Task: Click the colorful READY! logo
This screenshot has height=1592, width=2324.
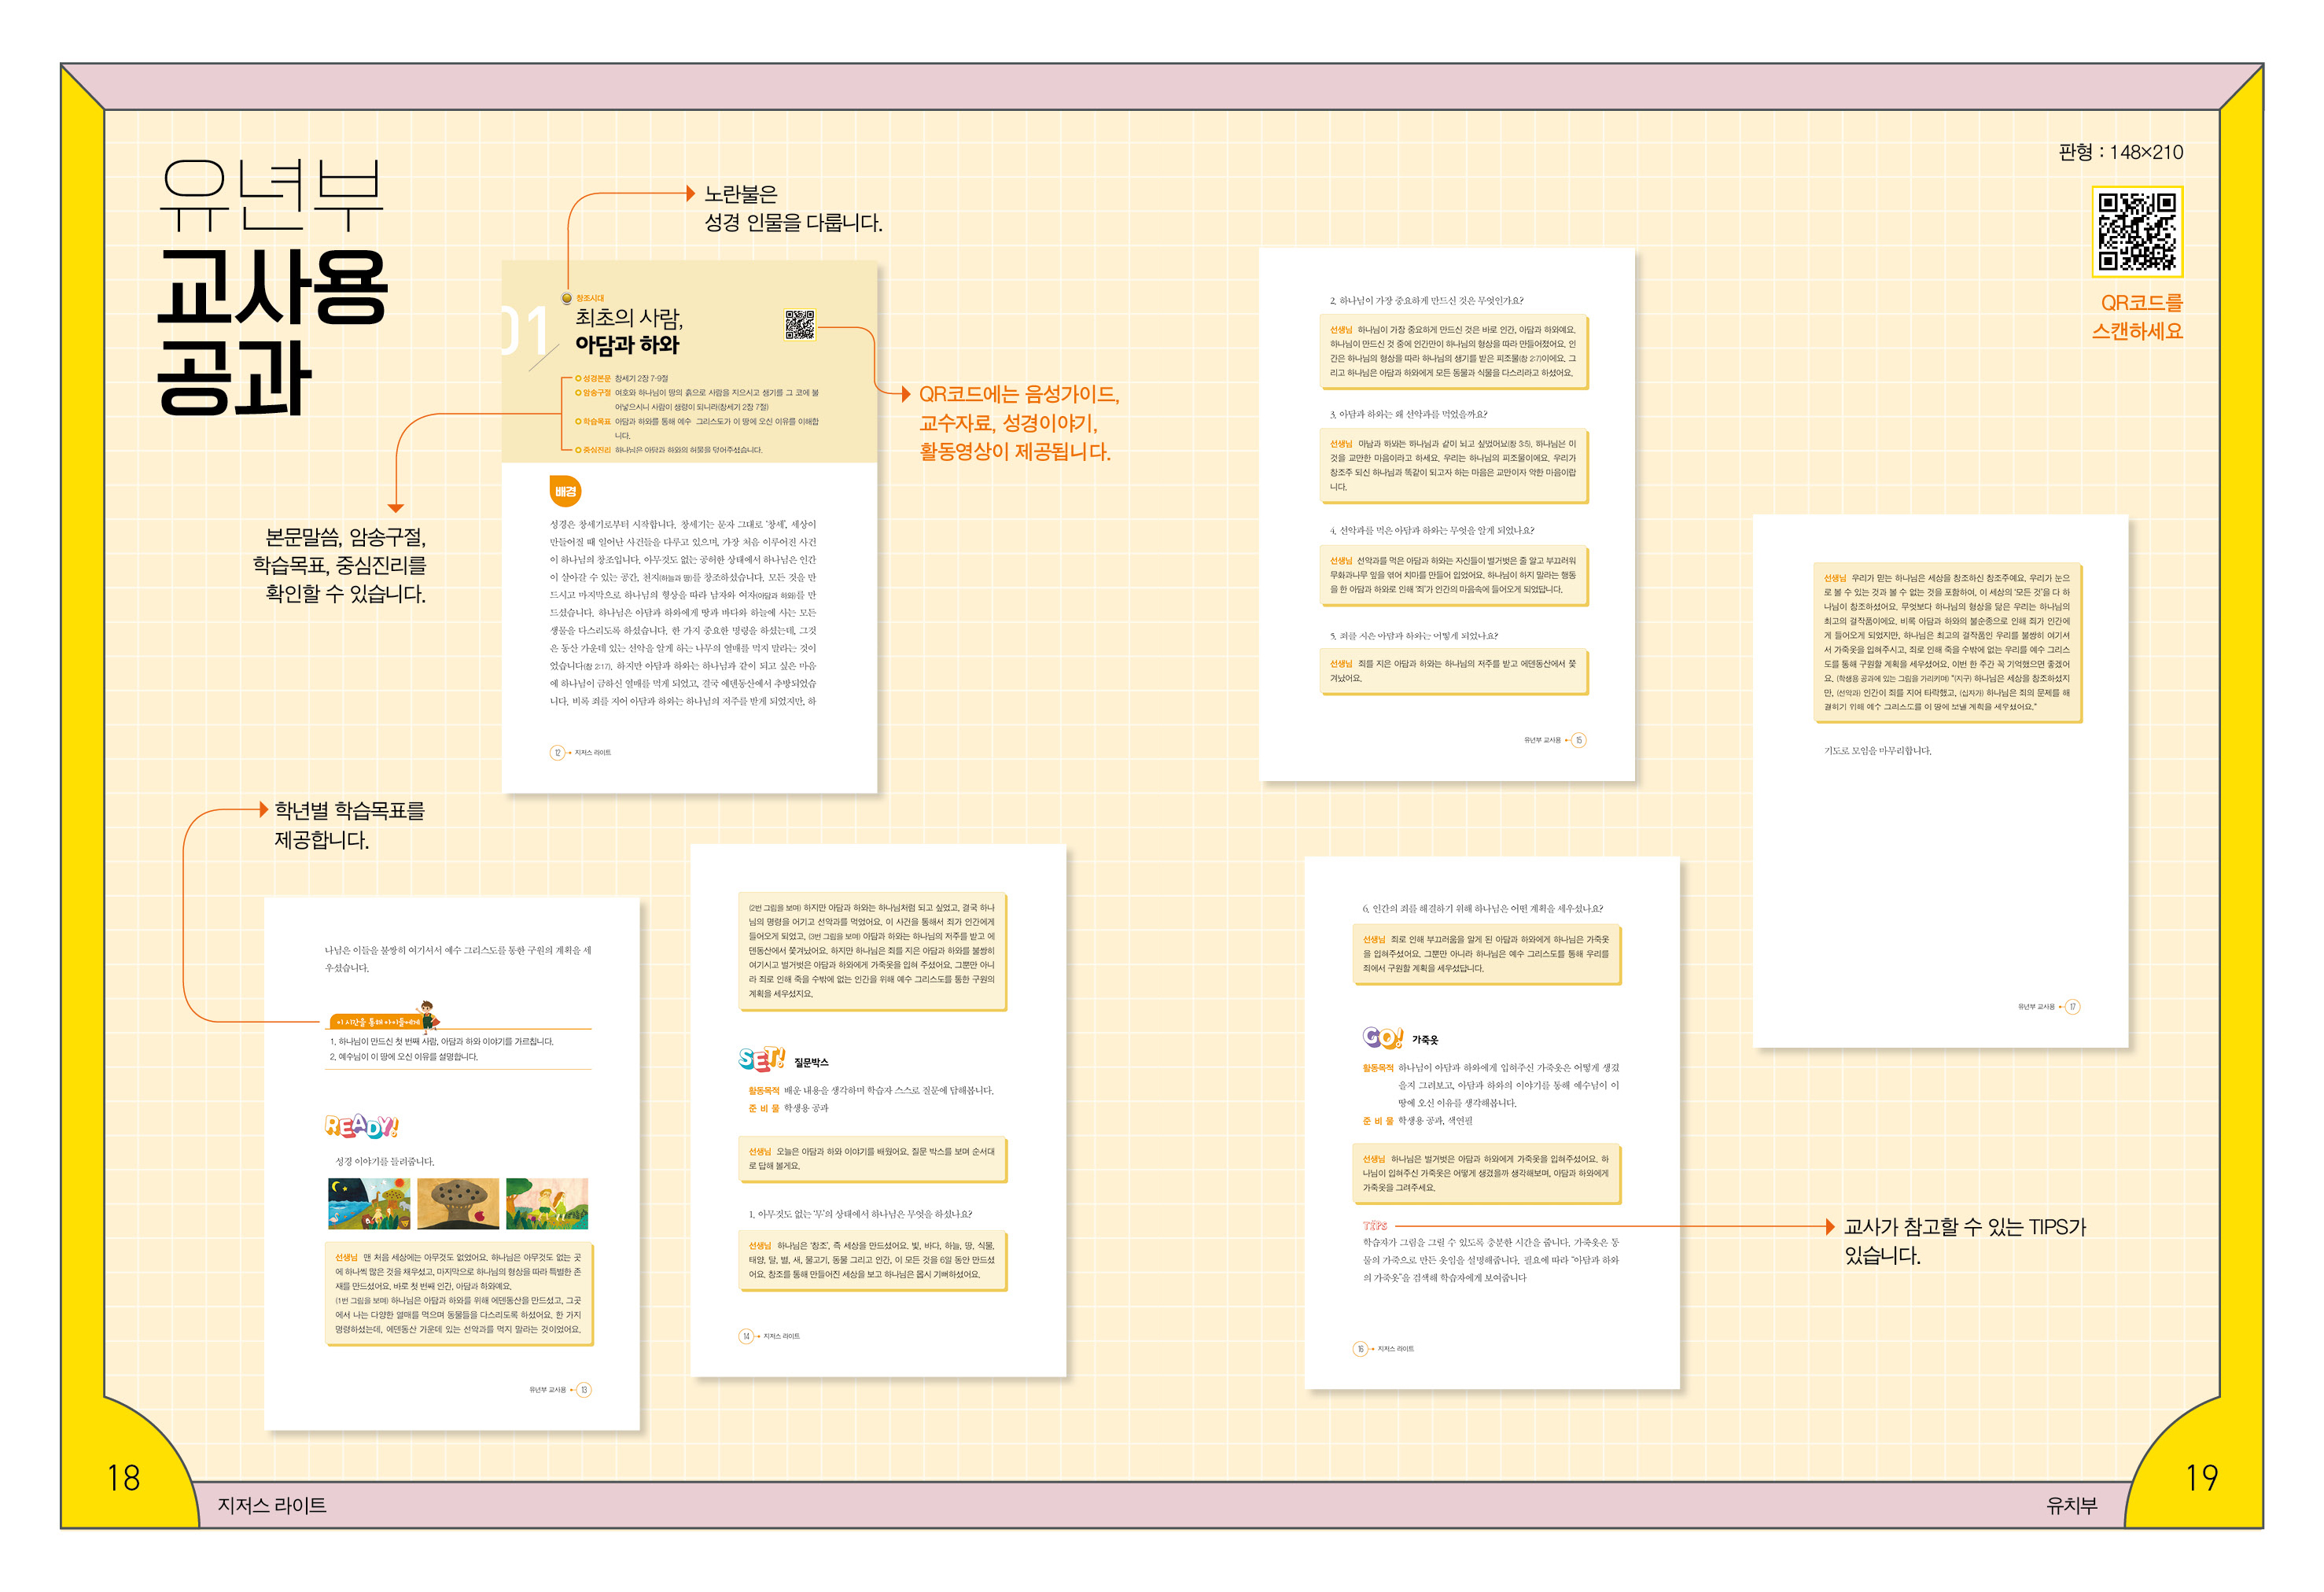Action: [x=361, y=1126]
